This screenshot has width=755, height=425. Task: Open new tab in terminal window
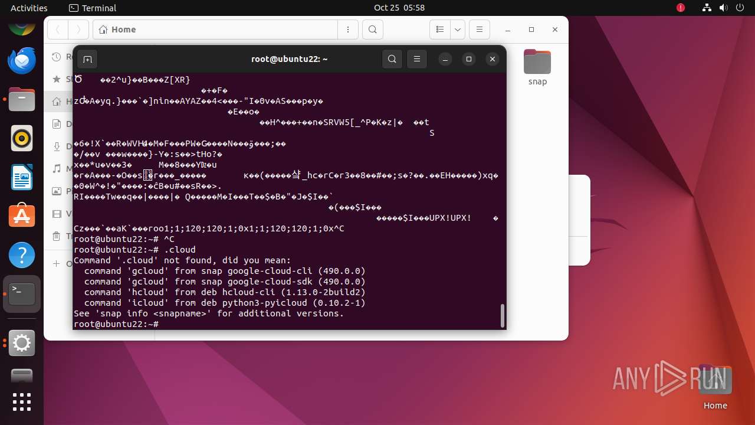tap(87, 59)
